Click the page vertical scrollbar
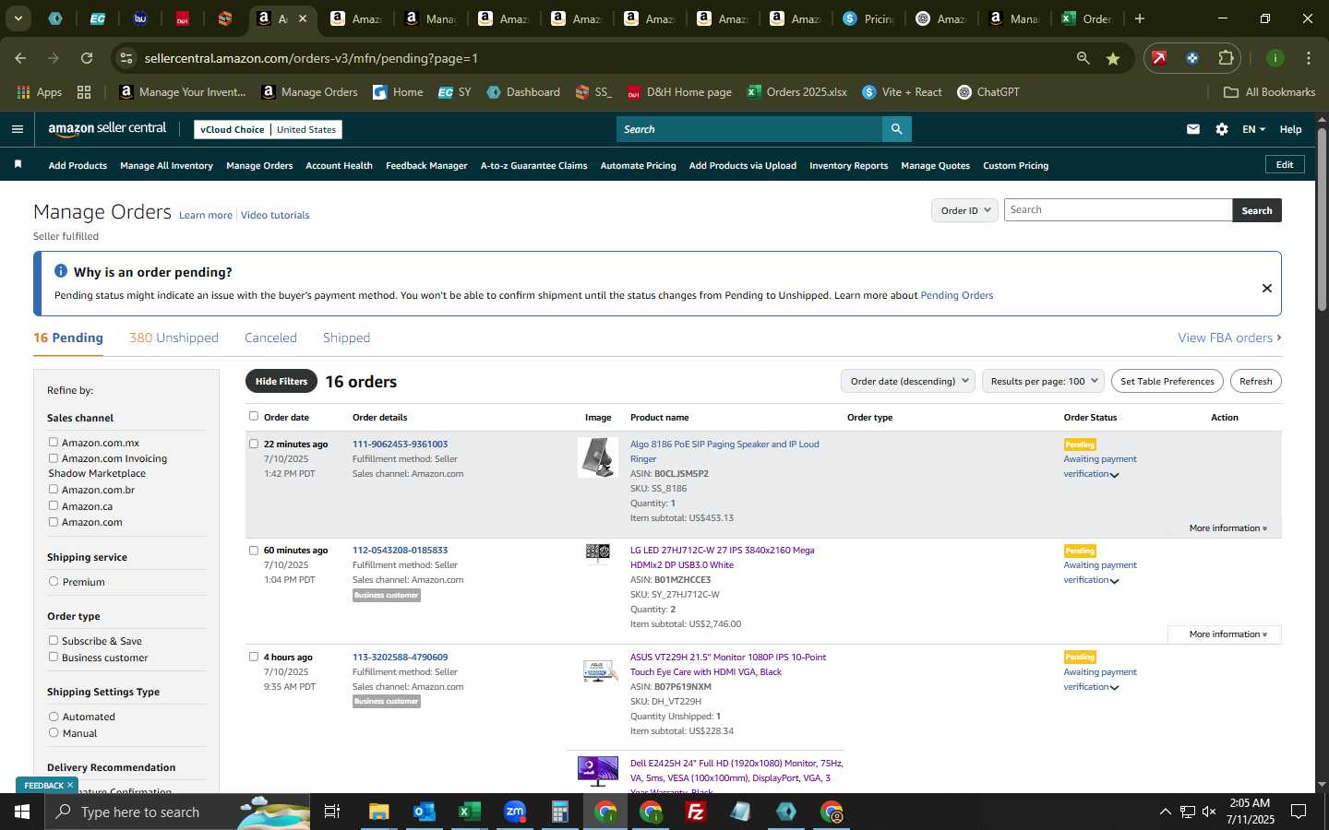Viewport: 1329px width, 830px height. point(1322,221)
